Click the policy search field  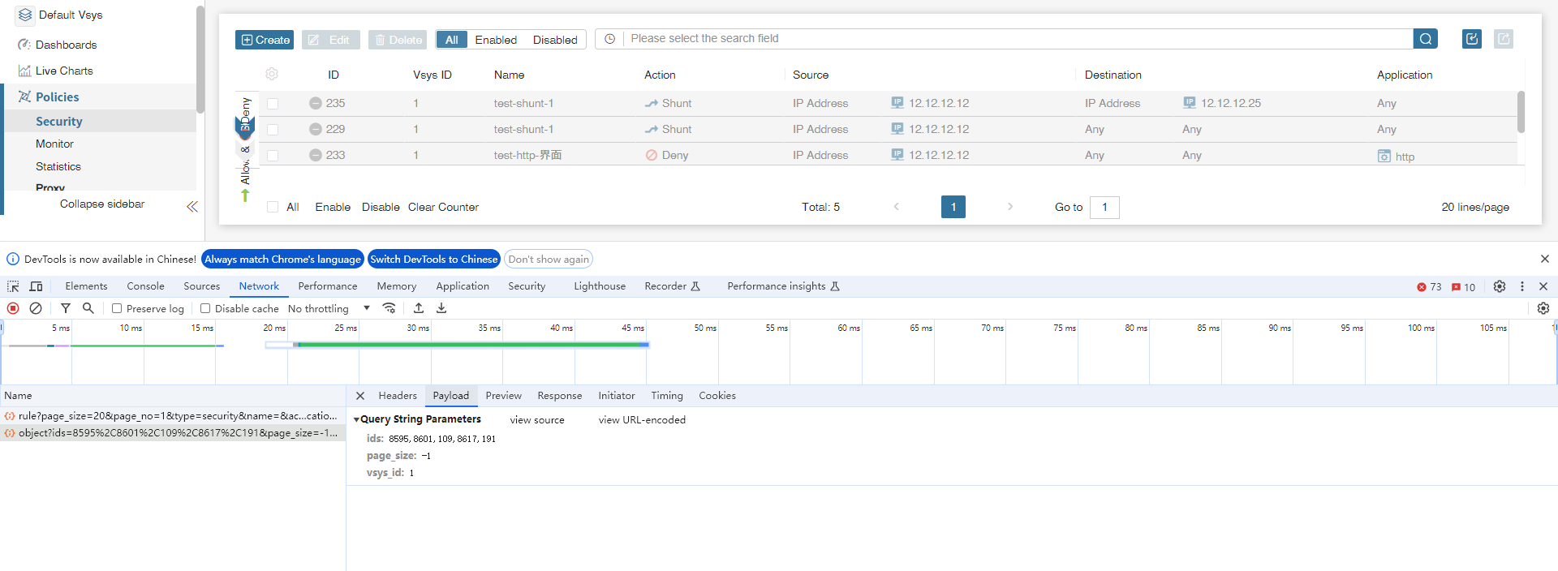(x=1018, y=39)
